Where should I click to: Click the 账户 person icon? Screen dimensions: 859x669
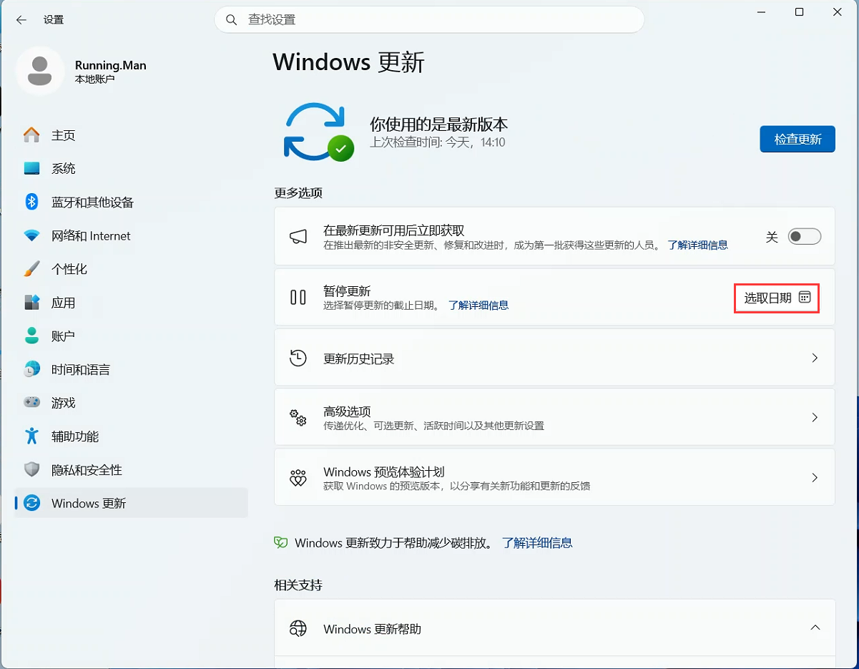click(31, 336)
